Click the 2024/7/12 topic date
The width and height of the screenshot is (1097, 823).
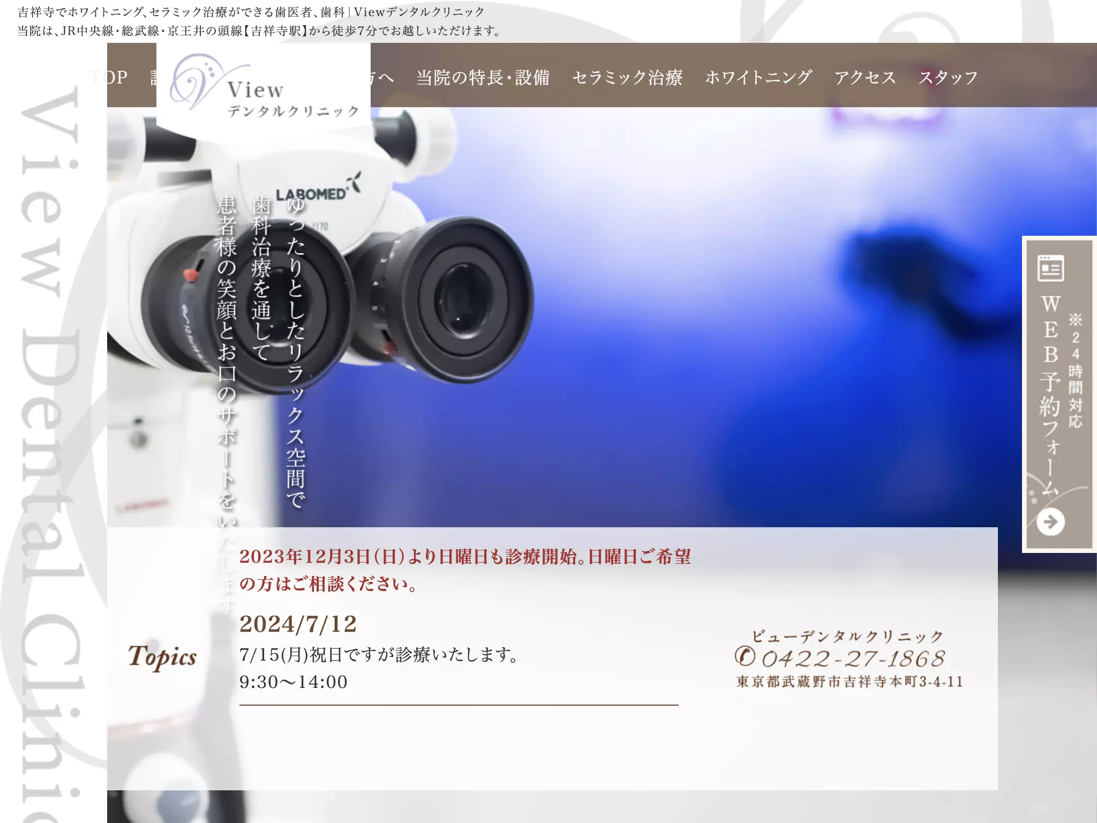click(x=298, y=624)
